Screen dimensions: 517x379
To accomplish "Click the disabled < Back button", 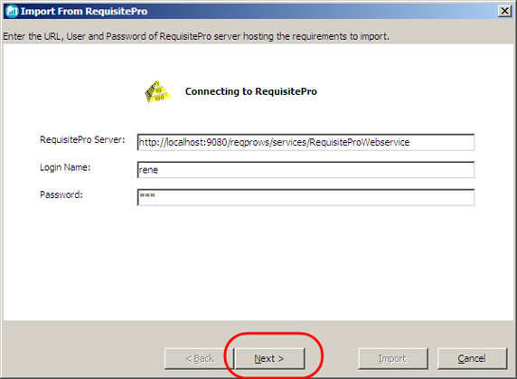I will coord(199,358).
